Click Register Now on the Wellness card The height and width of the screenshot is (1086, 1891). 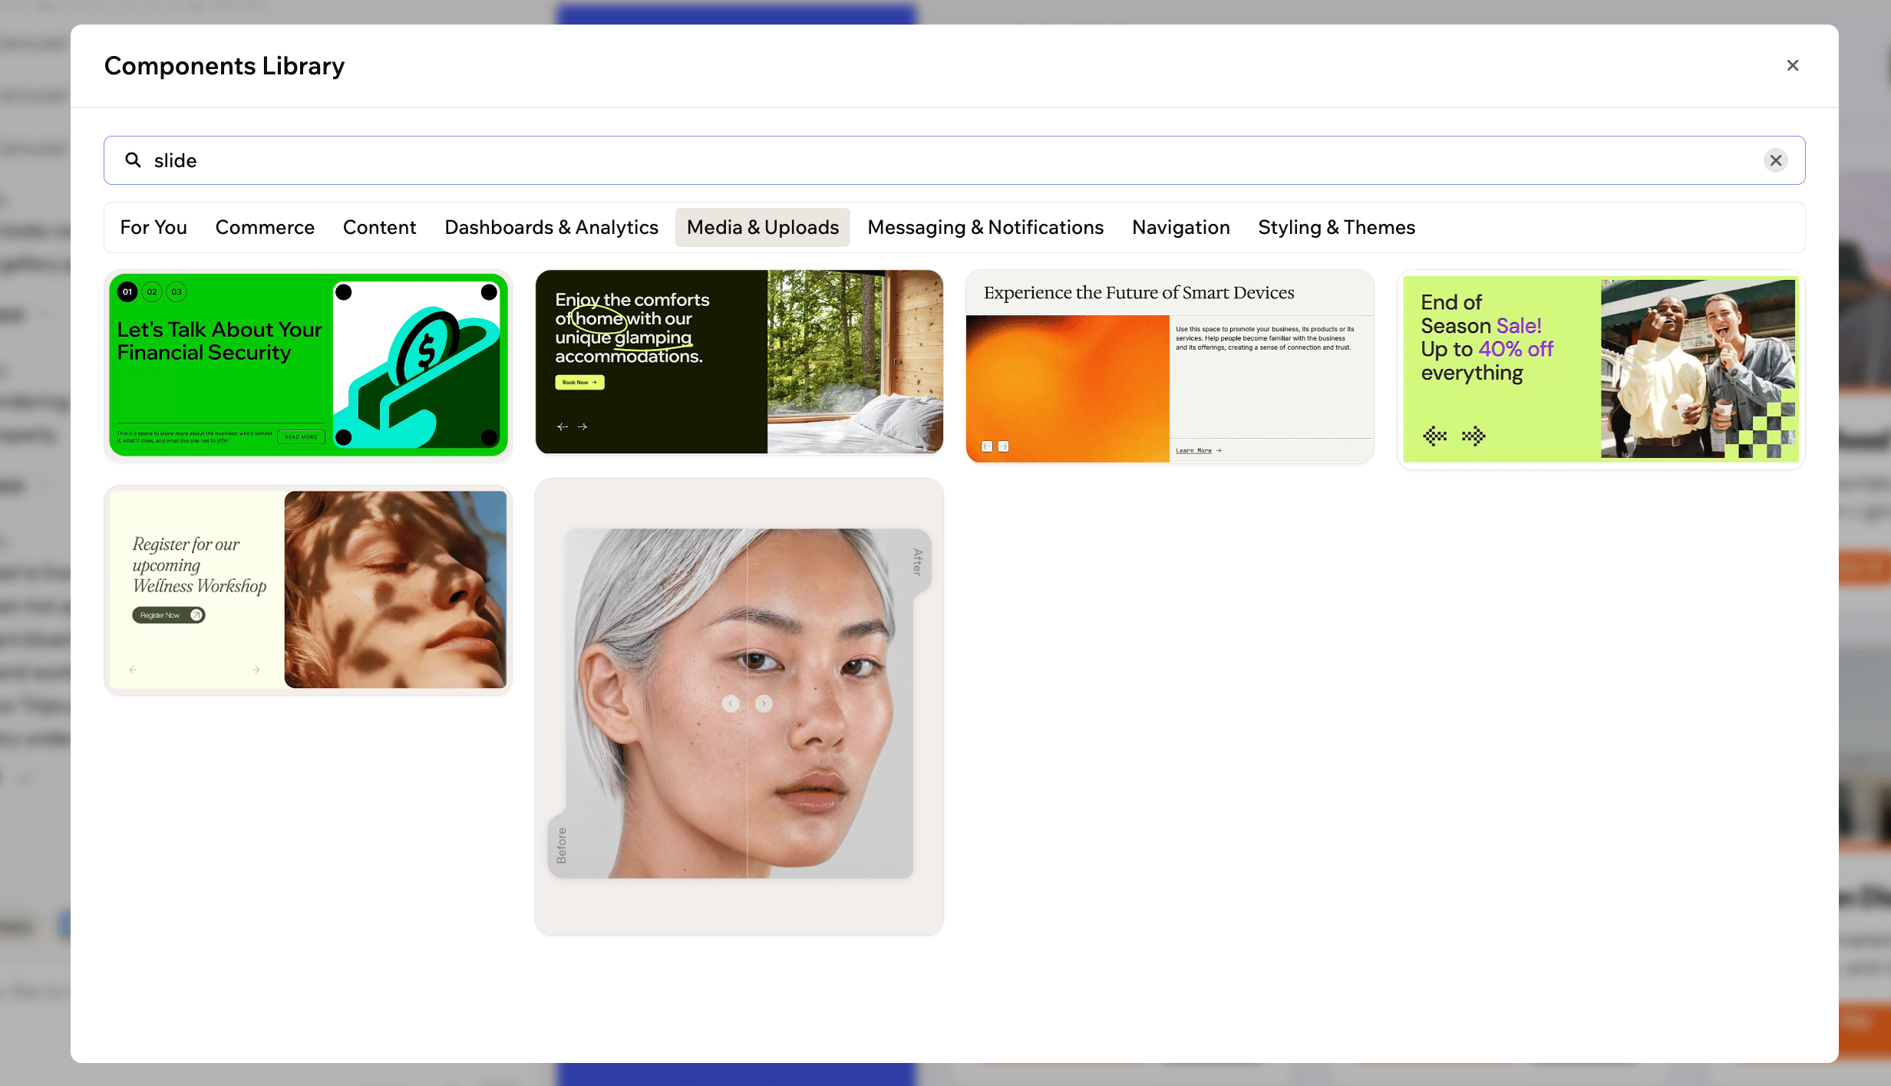[x=169, y=615]
